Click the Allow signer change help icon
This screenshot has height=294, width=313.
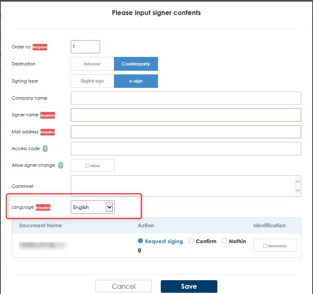click(x=61, y=166)
